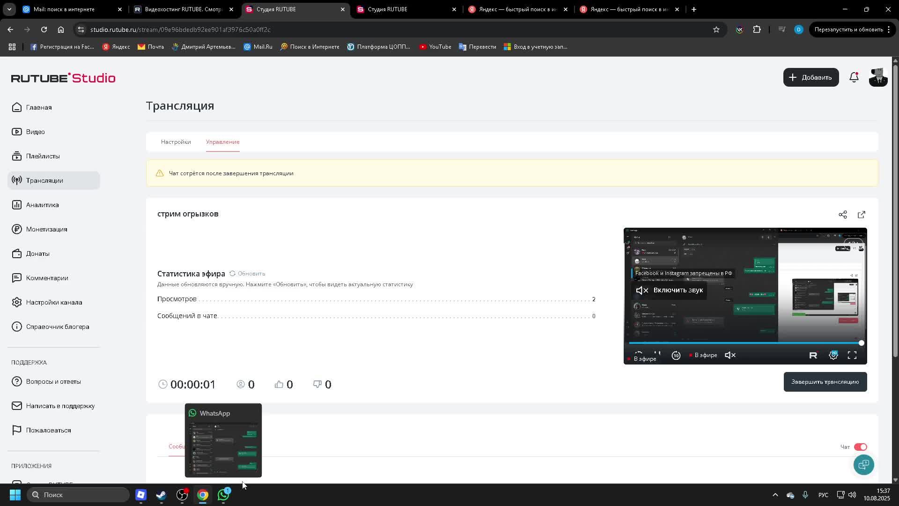Screen dimensions: 899x506
Task: Click the muted speaker icon in player
Action: (x=730, y=355)
